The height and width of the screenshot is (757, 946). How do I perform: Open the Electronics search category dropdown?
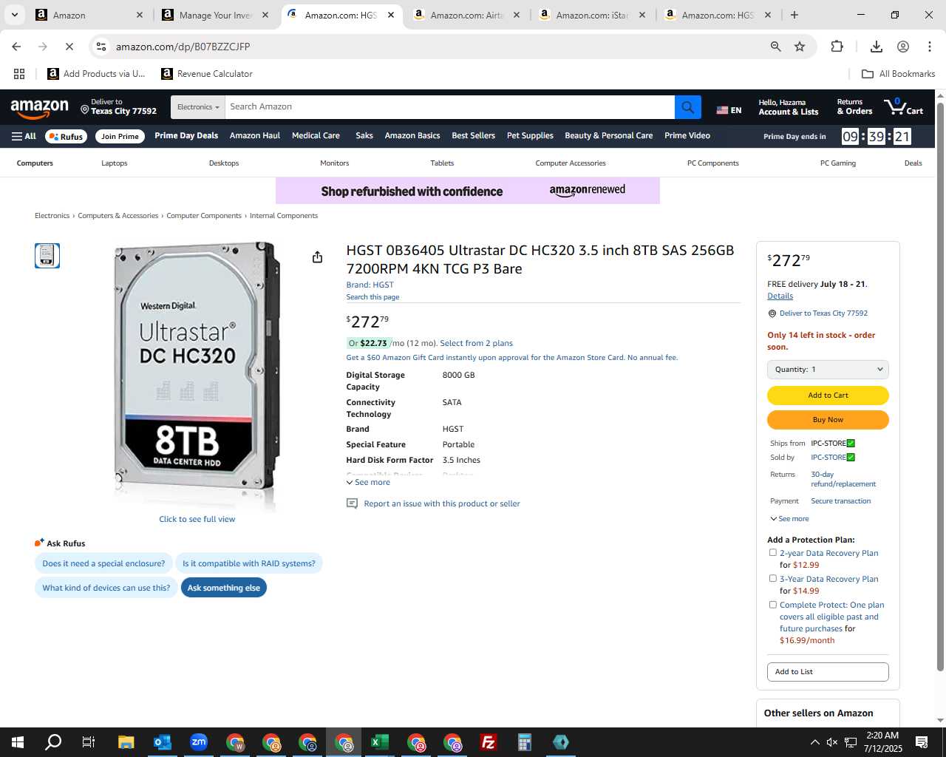(x=197, y=107)
